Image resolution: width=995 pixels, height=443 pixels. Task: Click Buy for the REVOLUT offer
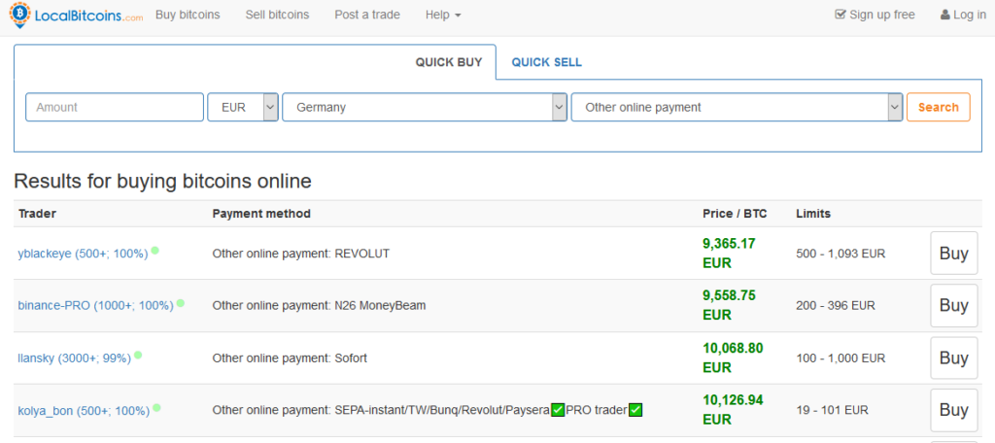(x=953, y=254)
